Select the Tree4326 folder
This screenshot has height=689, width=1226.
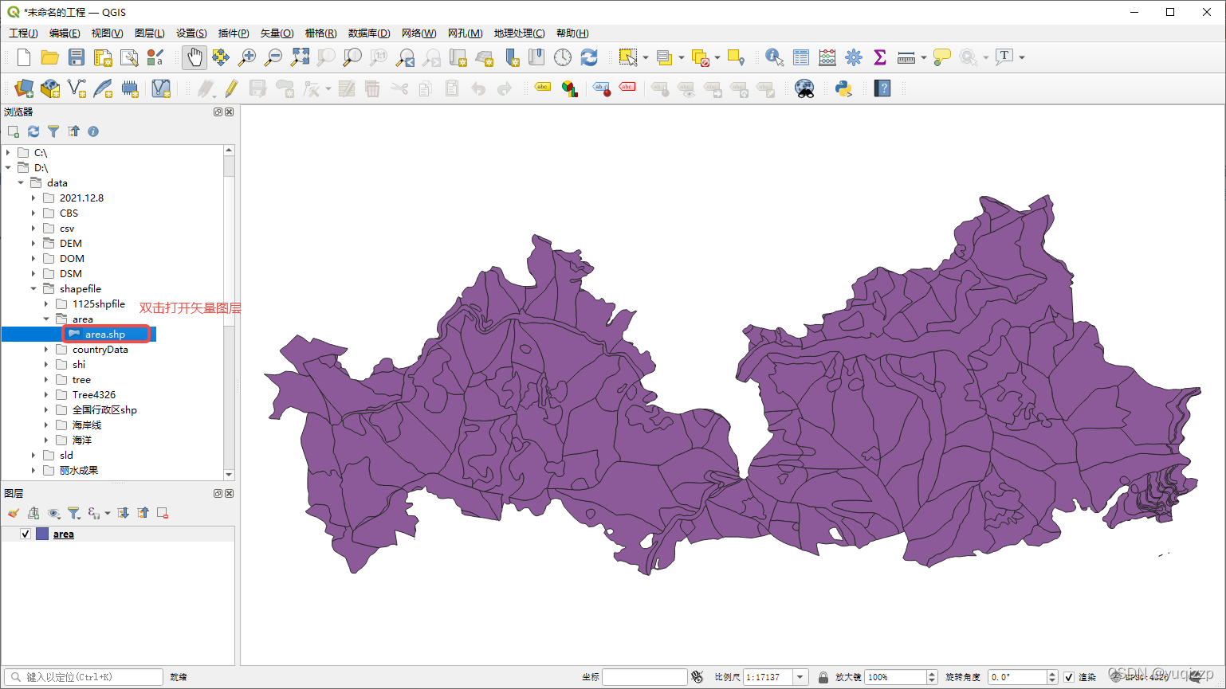pyautogui.click(x=94, y=394)
